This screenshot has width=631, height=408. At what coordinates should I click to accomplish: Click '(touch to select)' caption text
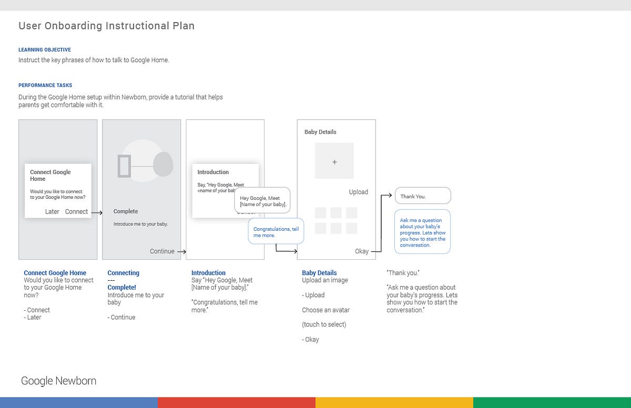pos(324,324)
